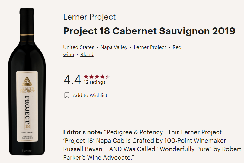The image size is (244, 163).
Task: Open the United States country link
Action: (79, 47)
